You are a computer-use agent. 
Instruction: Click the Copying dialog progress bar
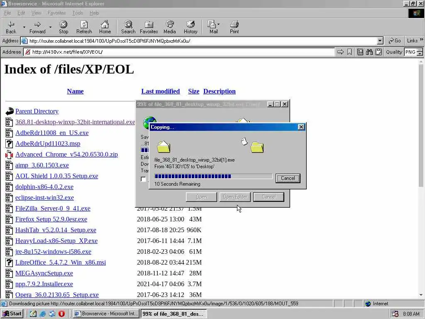tap(213, 176)
